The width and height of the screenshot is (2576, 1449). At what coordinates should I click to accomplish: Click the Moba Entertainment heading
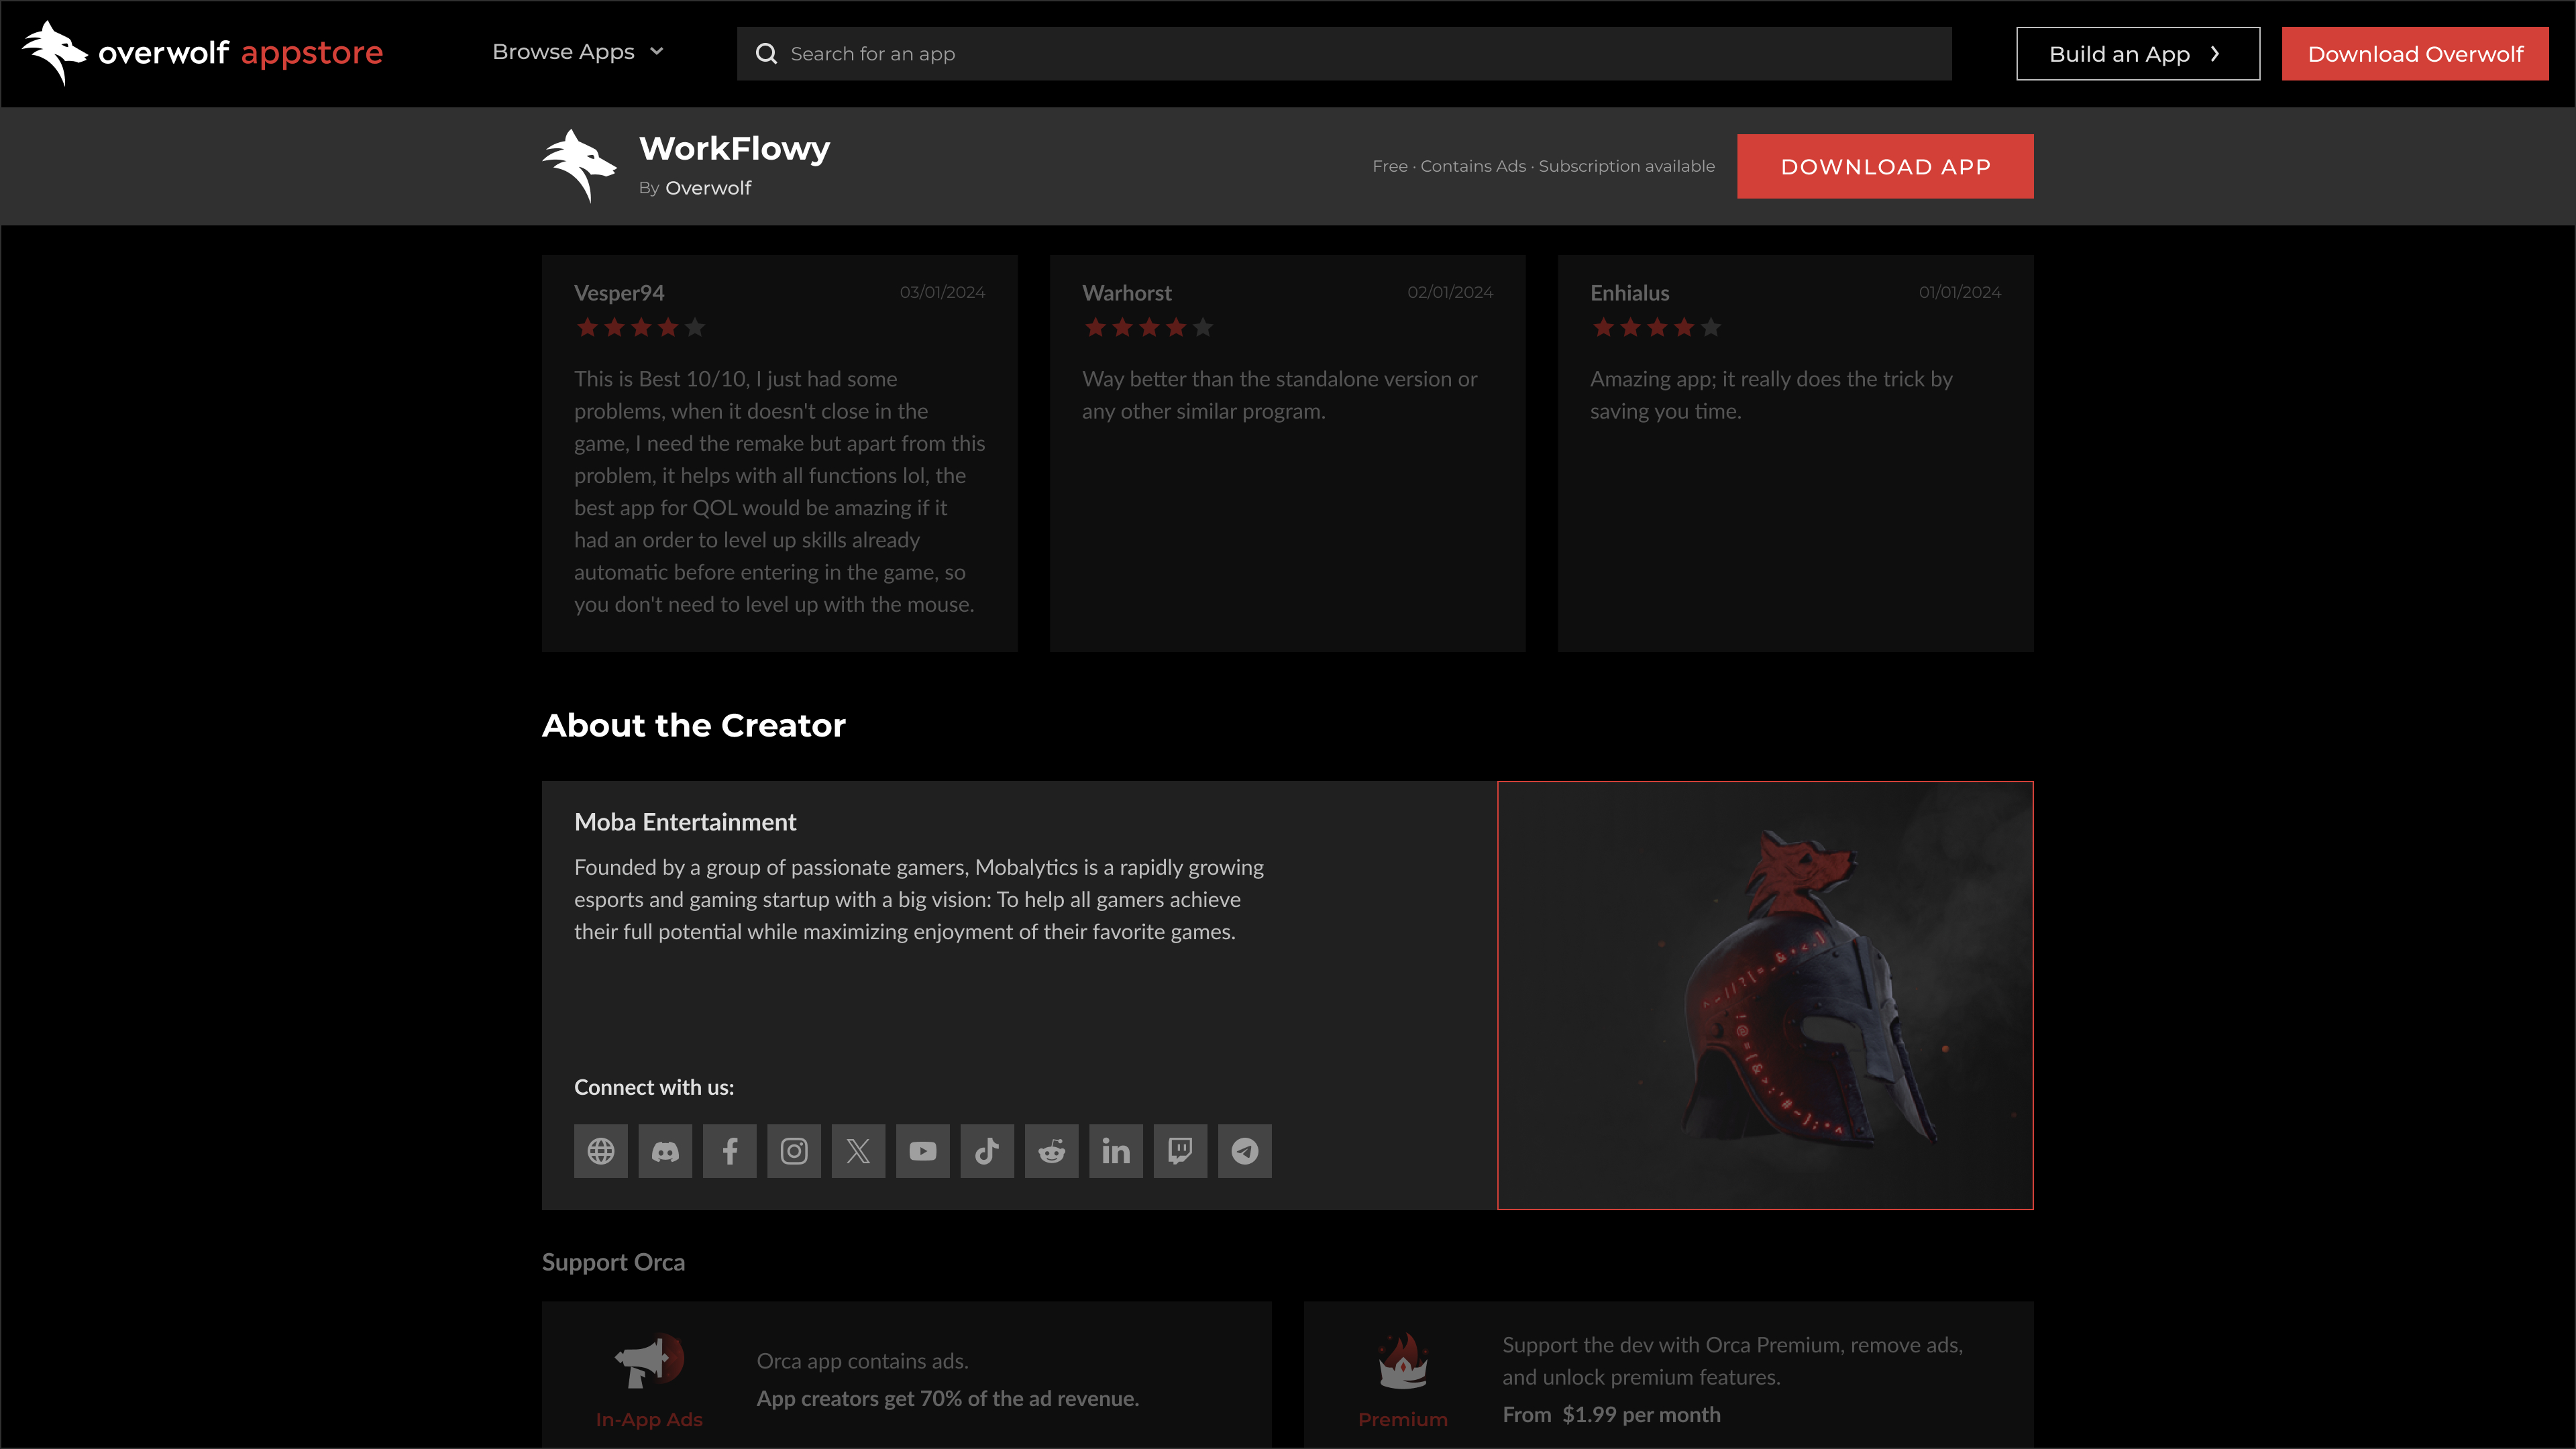(x=685, y=822)
